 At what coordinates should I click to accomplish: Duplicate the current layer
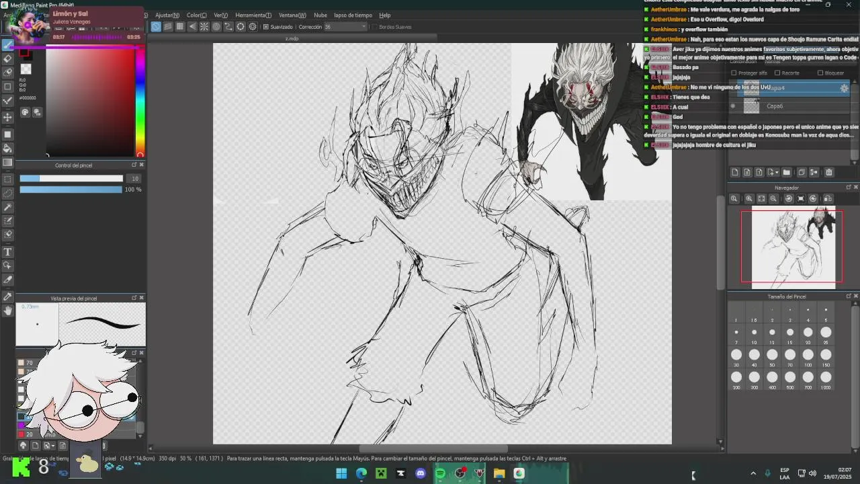[x=802, y=172]
